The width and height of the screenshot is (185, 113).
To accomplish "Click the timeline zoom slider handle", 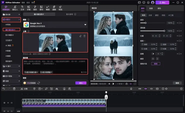I will (166, 89).
